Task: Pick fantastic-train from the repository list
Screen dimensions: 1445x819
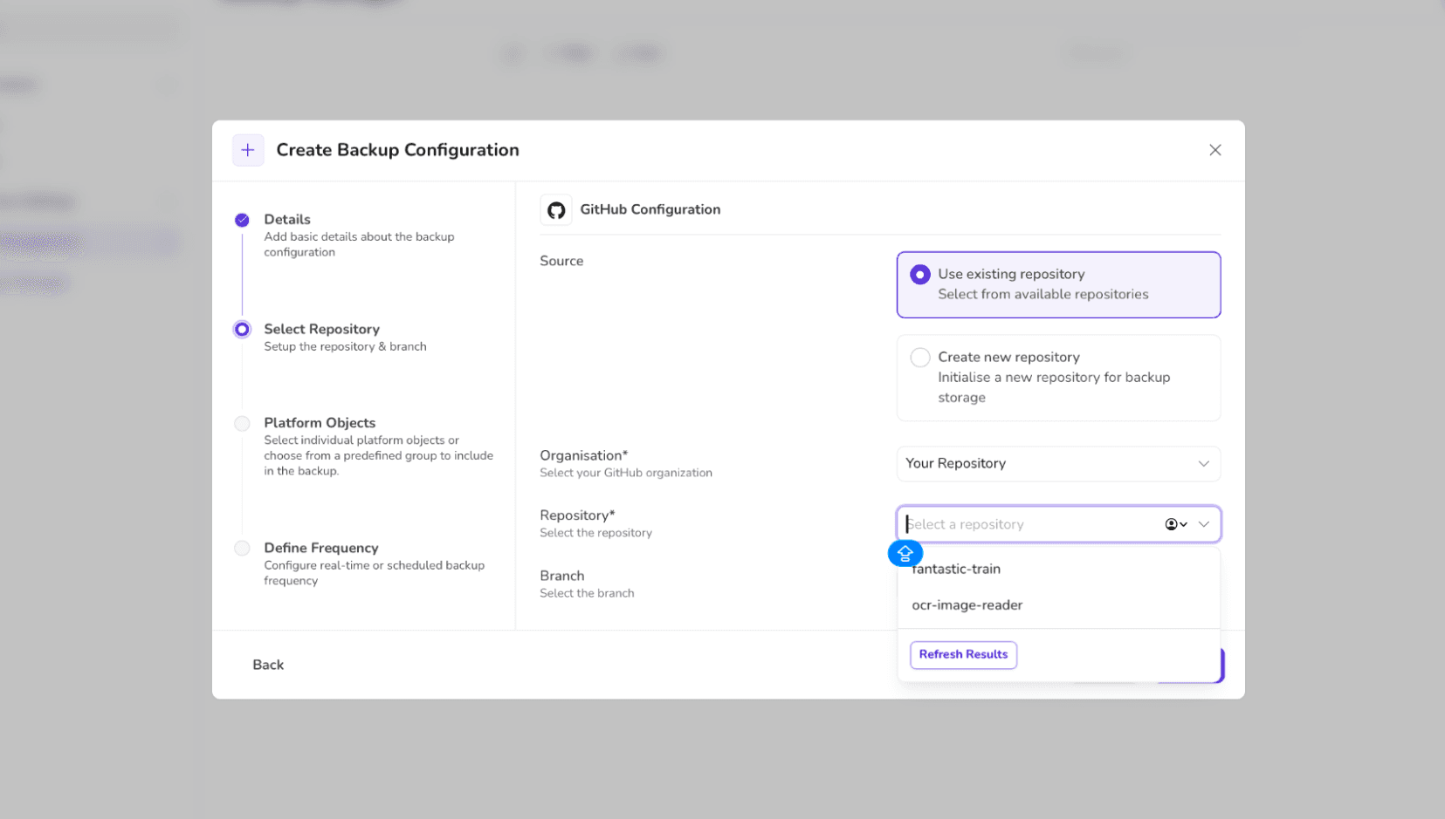Action: coord(957,569)
